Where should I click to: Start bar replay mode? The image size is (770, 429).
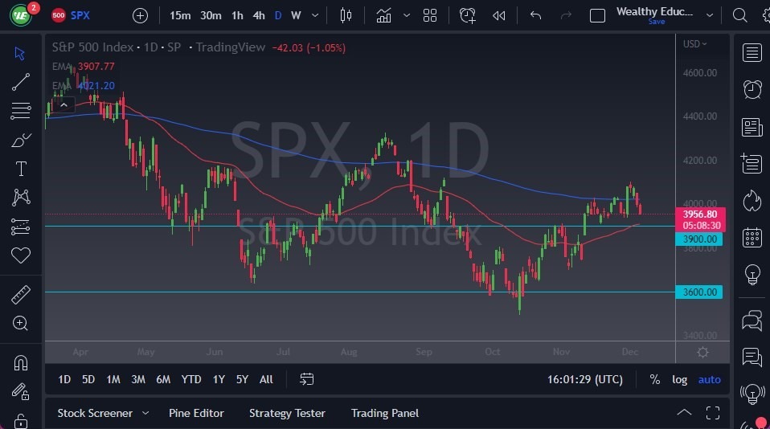(x=499, y=16)
